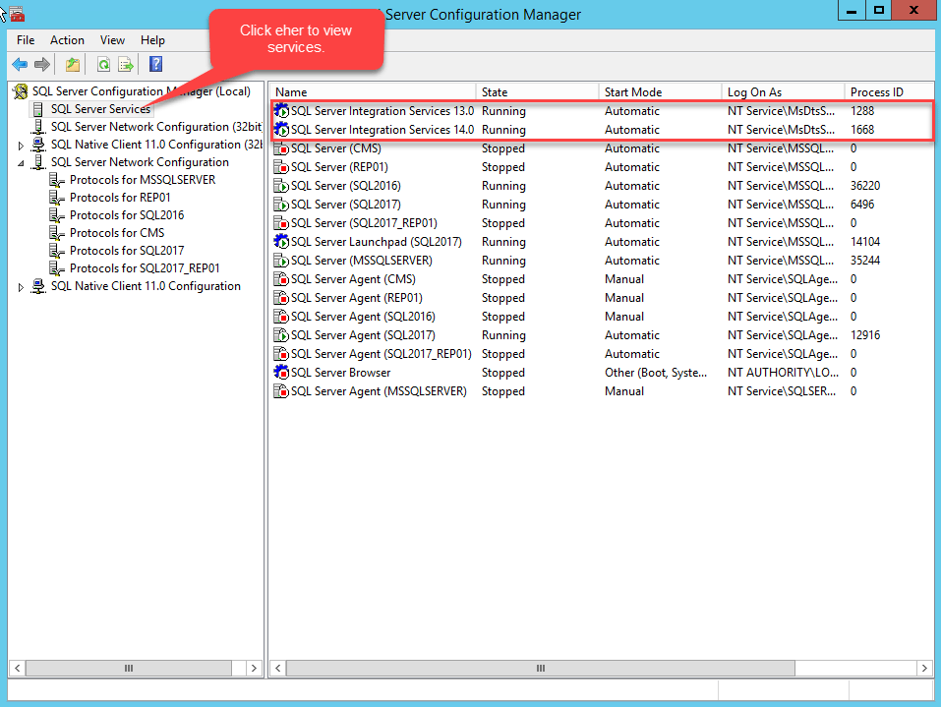The width and height of the screenshot is (941, 707).
Task: Collapse the SQL Server Network Configuration node
Action: 21,163
